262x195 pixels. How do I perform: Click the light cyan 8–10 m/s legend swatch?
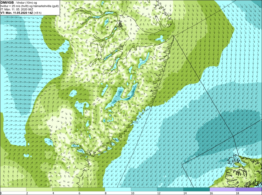click(x=118, y=189)
